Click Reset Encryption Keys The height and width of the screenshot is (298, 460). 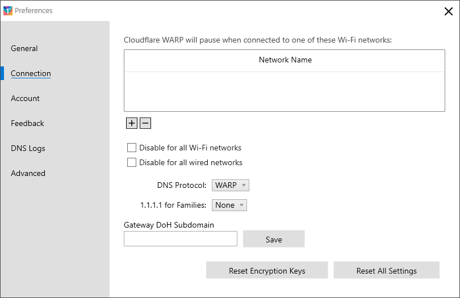267,270
